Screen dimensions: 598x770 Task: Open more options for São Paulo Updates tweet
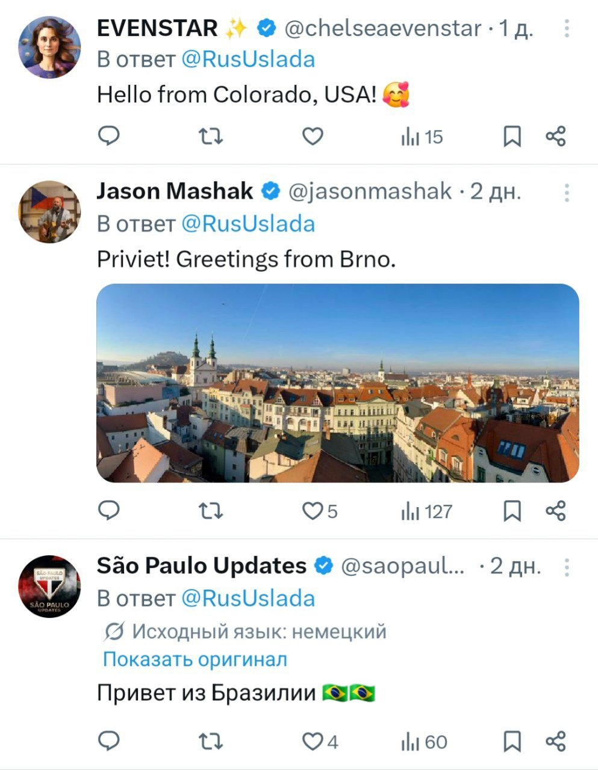point(567,567)
